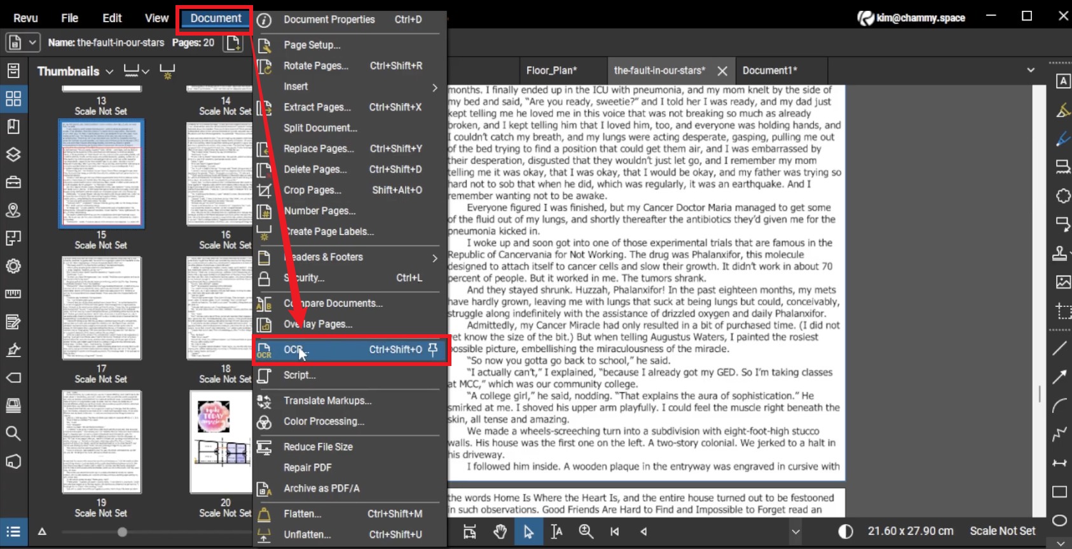Activate the Pan hand tool
This screenshot has height=549, width=1072.
click(x=500, y=532)
